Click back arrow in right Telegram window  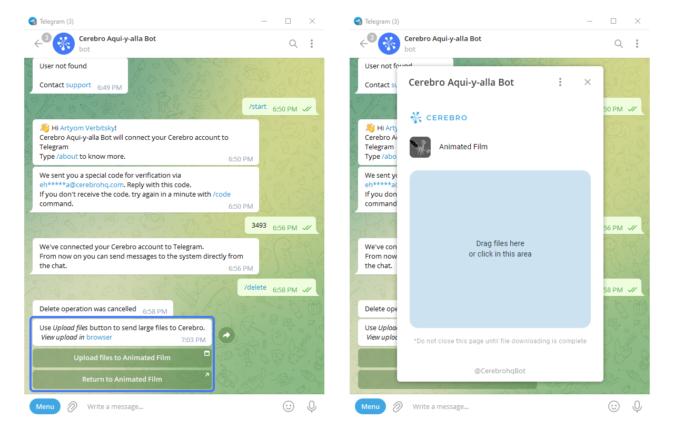(364, 44)
